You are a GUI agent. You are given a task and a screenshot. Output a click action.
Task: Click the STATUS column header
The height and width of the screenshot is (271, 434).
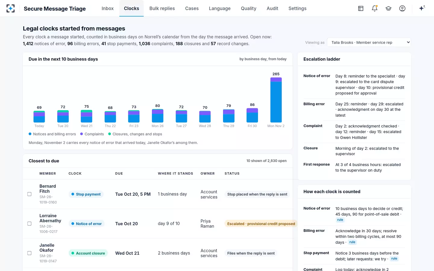tap(232, 173)
